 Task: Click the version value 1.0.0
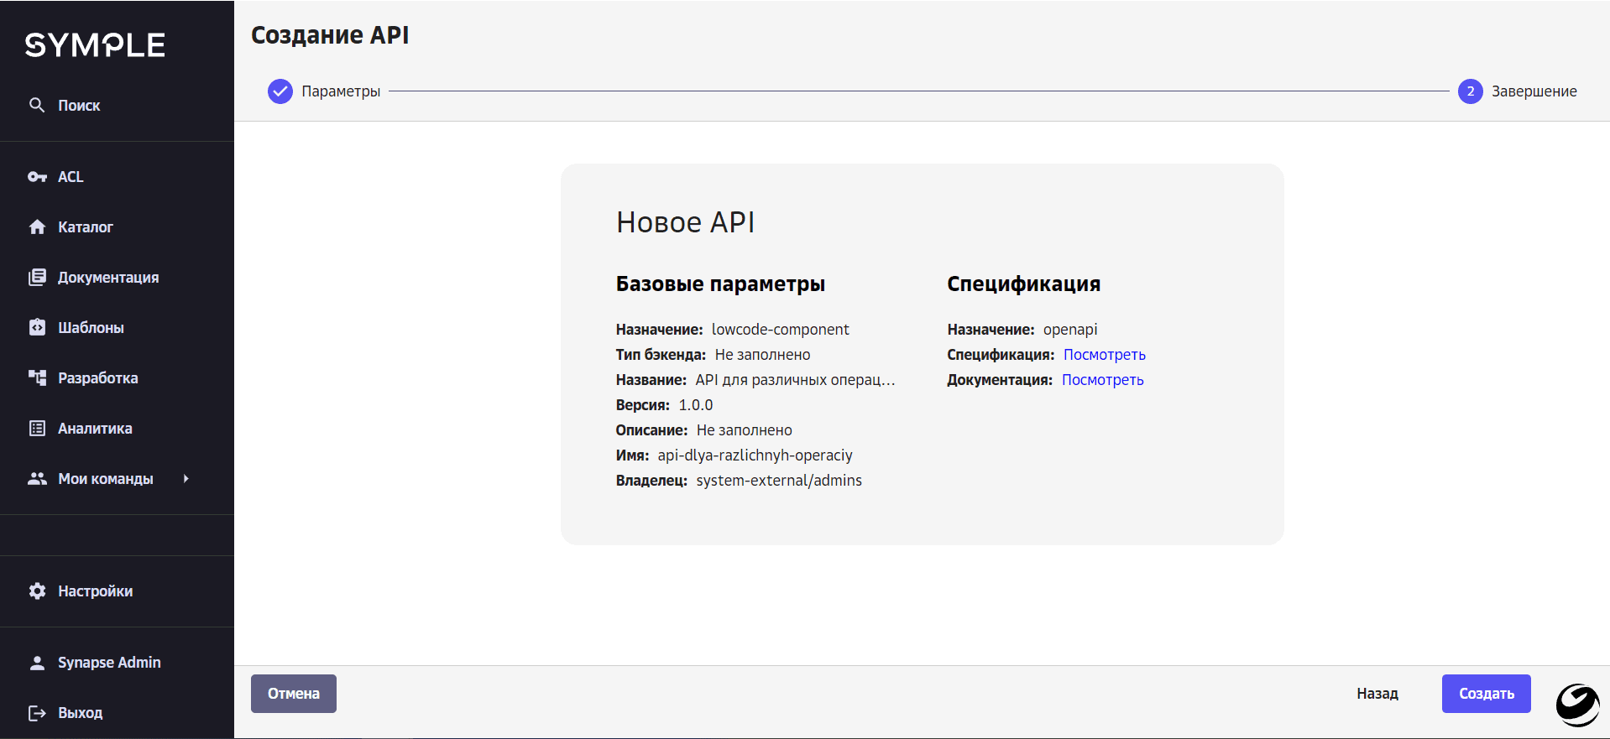[x=696, y=405]
